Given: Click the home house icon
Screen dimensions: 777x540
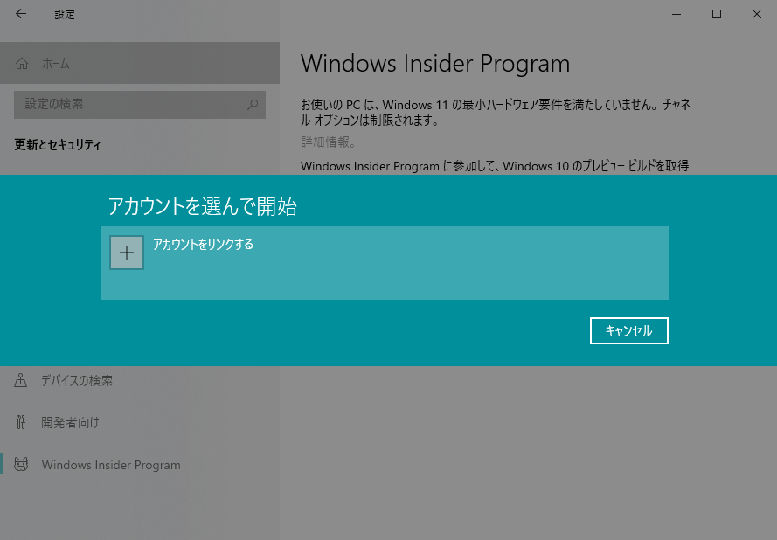Looking at the screenshot, I should click(x=22, y=64).
